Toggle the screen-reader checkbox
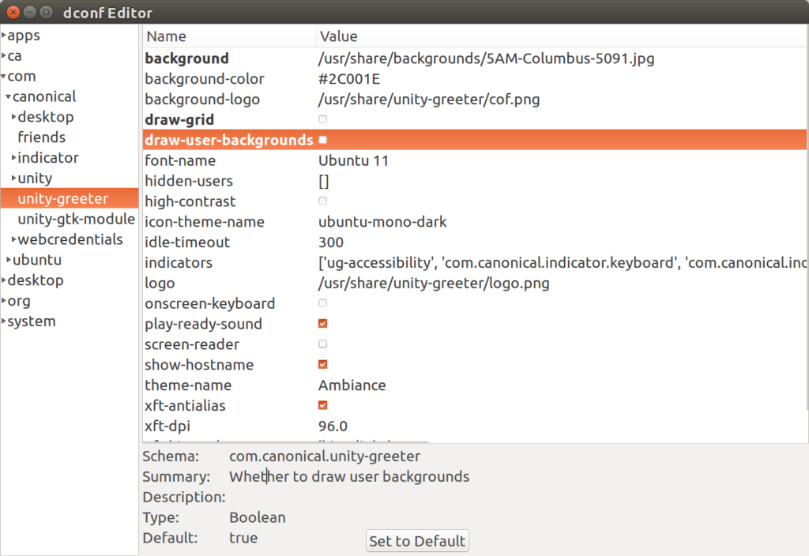This screenshot has height=556, width=809. click(x=323, y=344)
